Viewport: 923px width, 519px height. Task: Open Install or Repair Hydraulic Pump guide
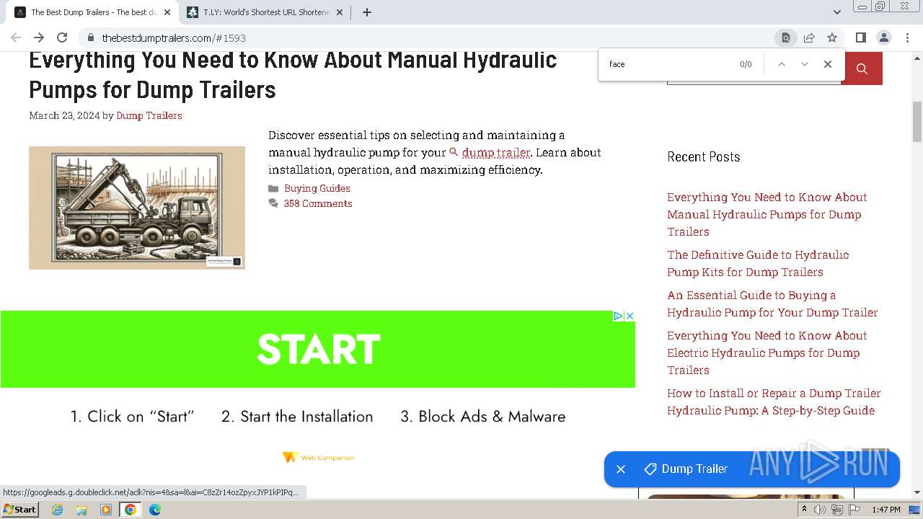(x=774, y=402)
